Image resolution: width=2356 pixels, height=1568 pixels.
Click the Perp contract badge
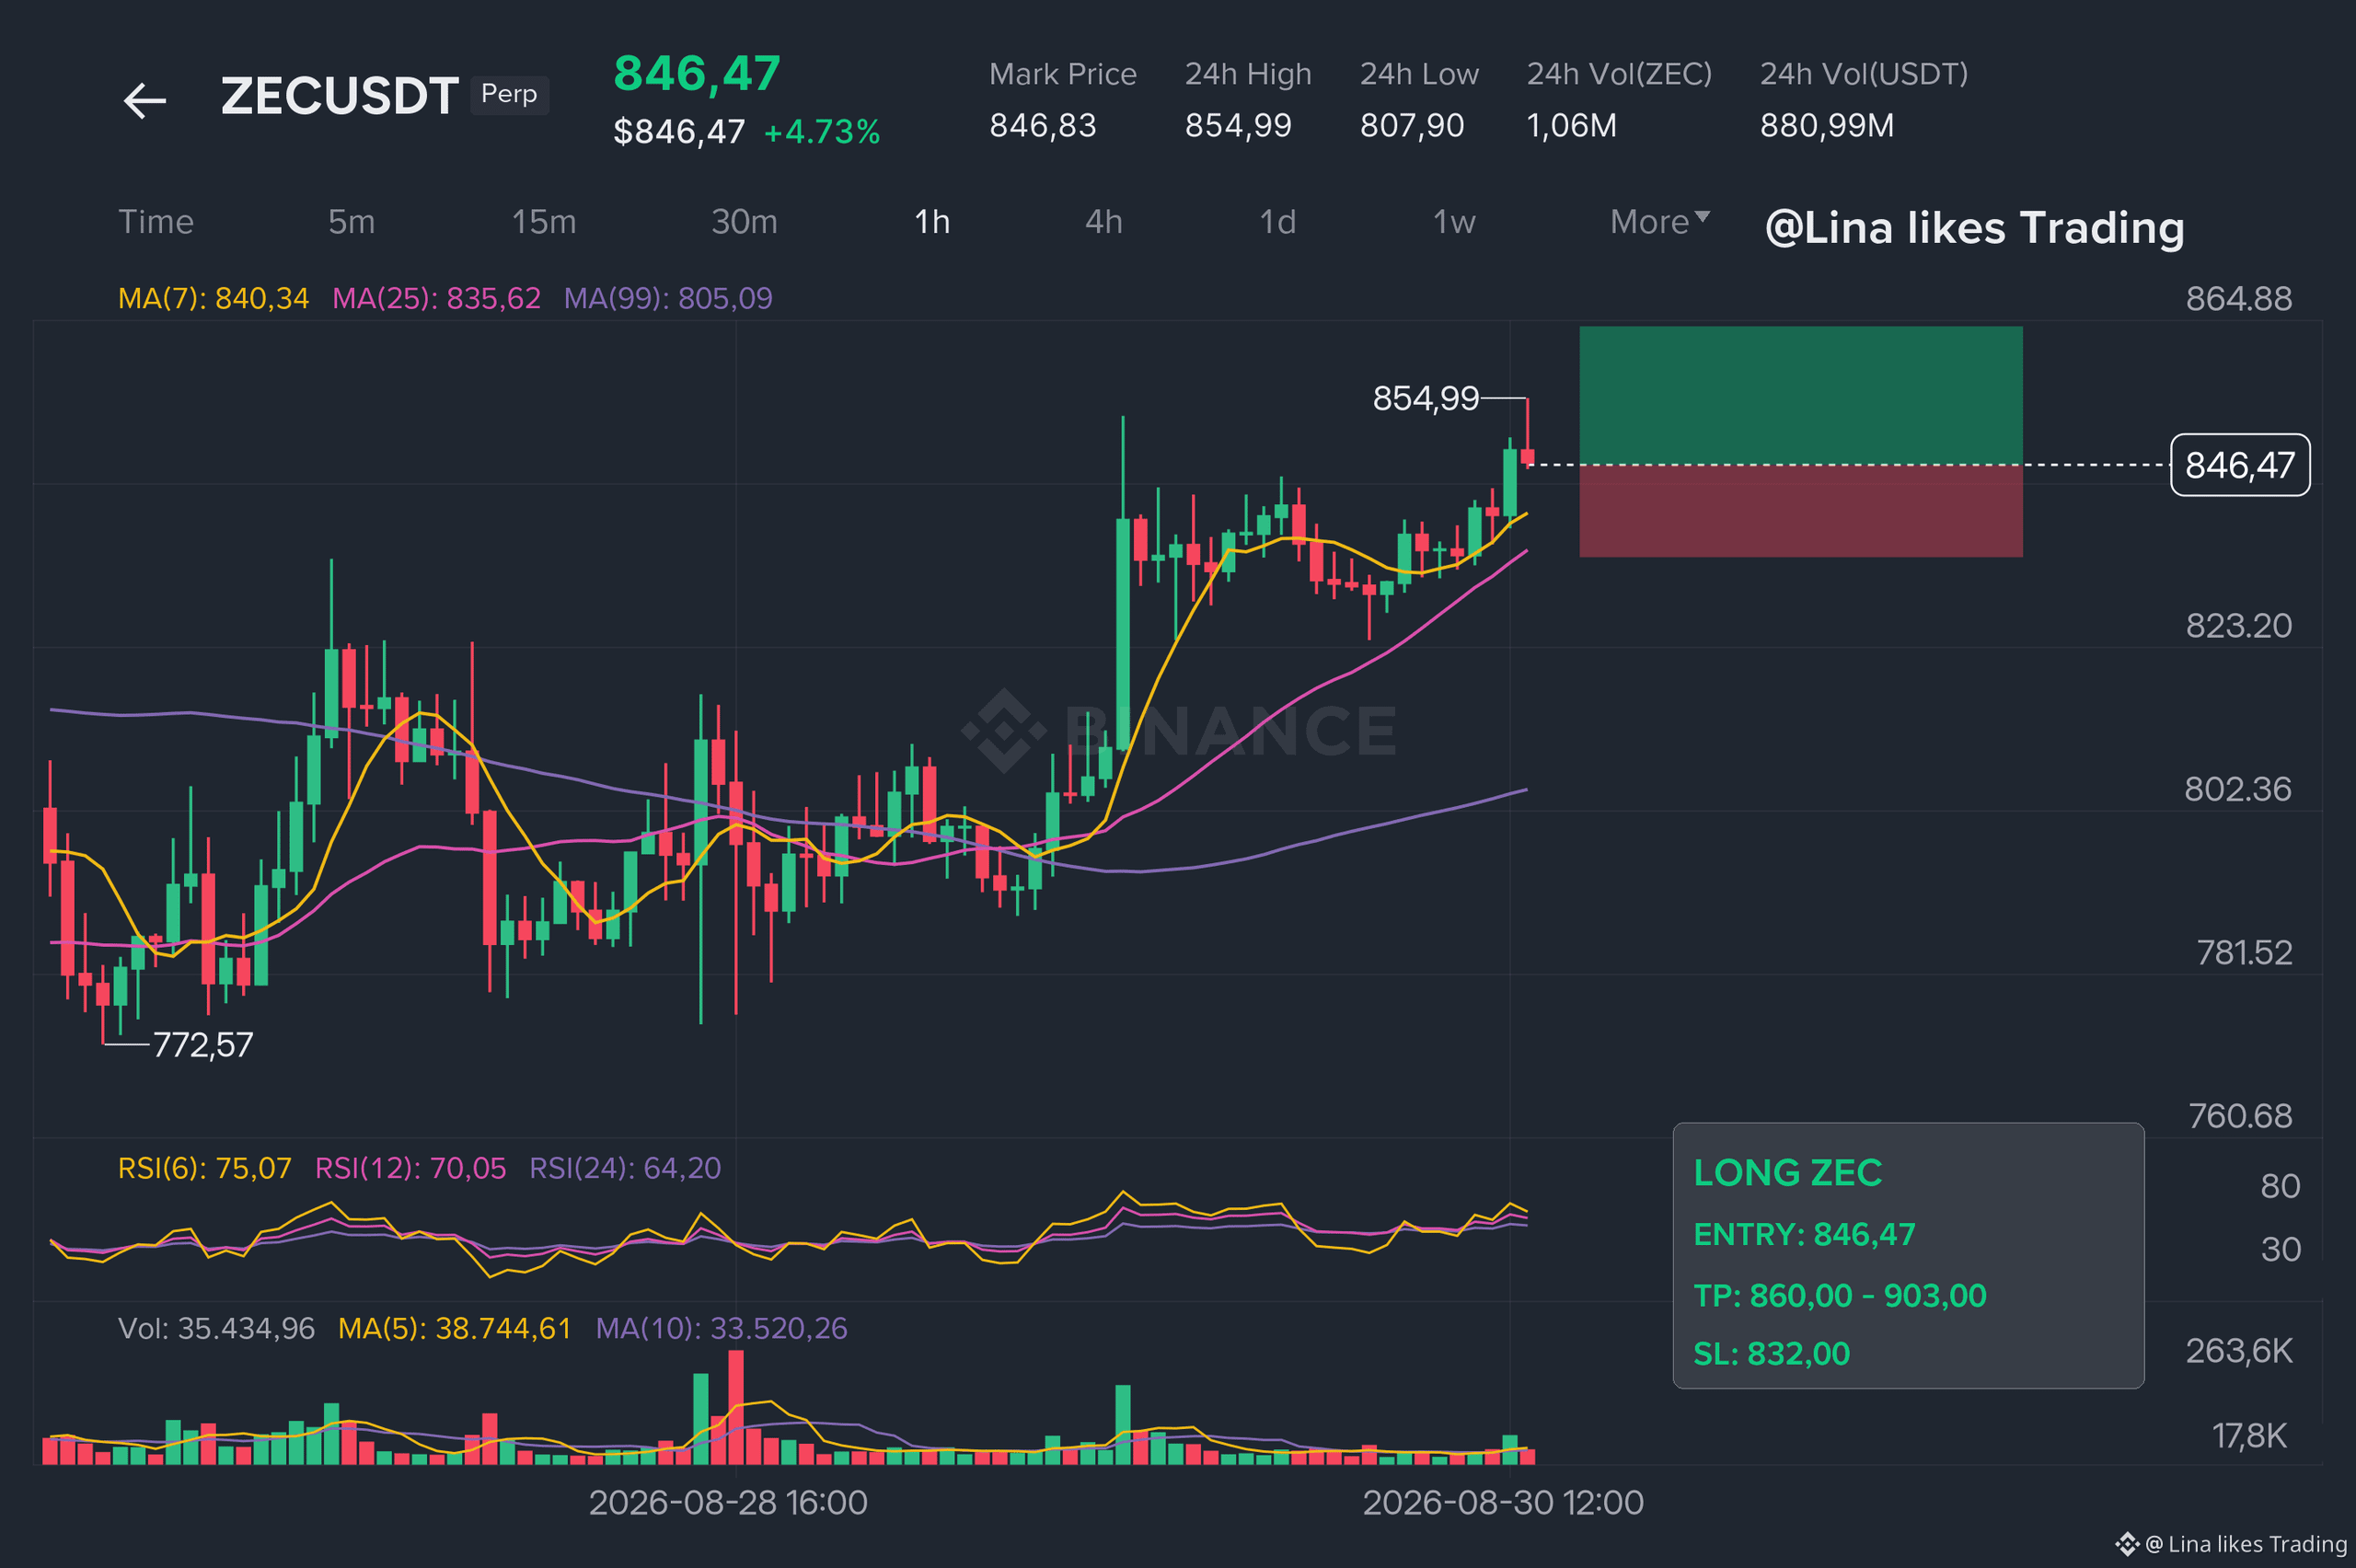coord(509,94)
